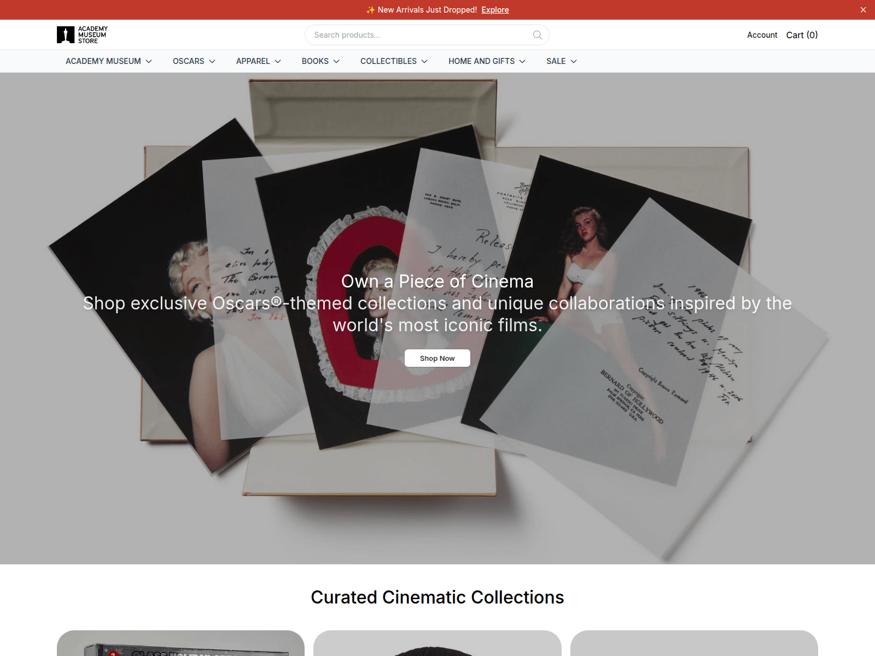This screenshot has width=875, height=656.
Task: Open the first collection card thumbnail
Action: pos(180,643)
